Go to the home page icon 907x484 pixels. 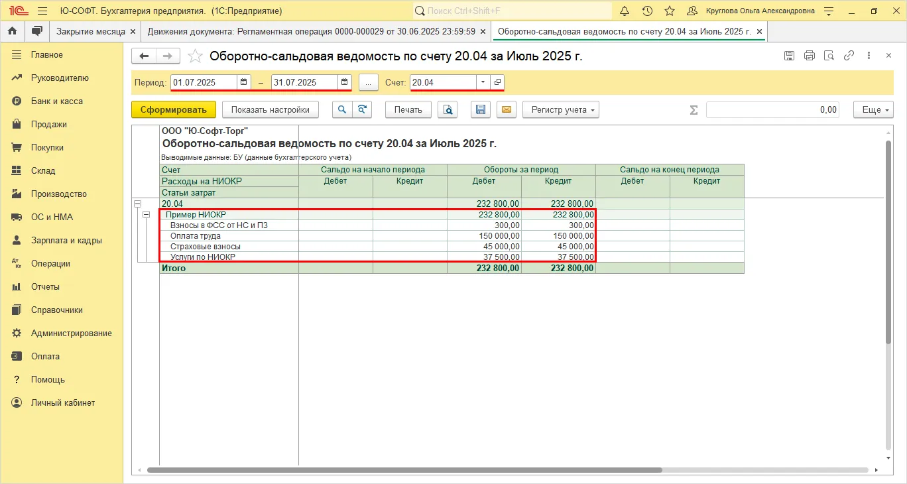point(13,31)
